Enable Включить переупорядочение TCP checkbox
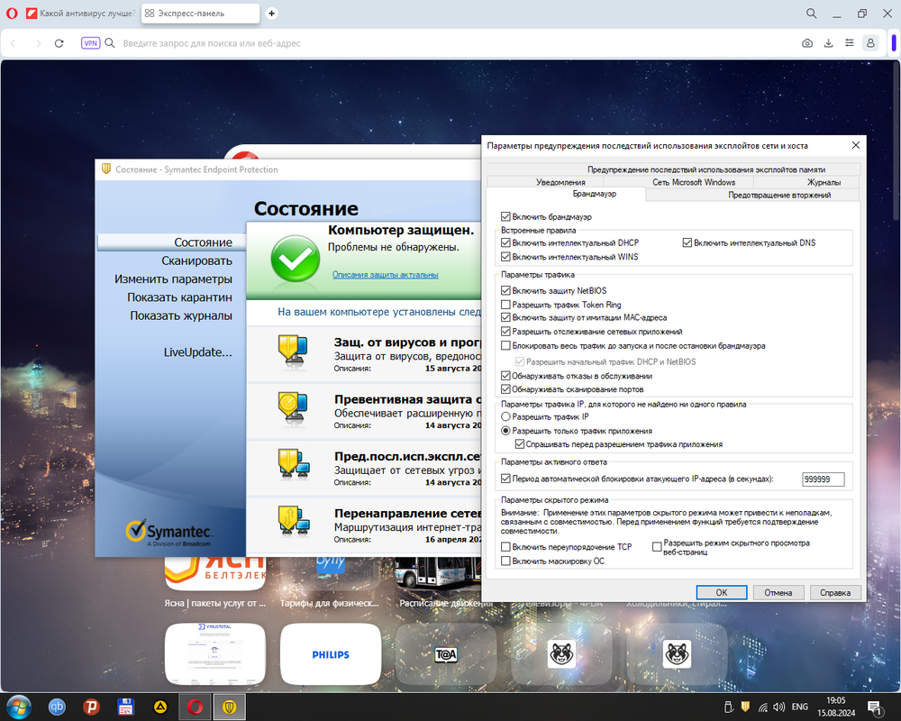The height and width of the screenshot is (721, 901). coord(505,547)
